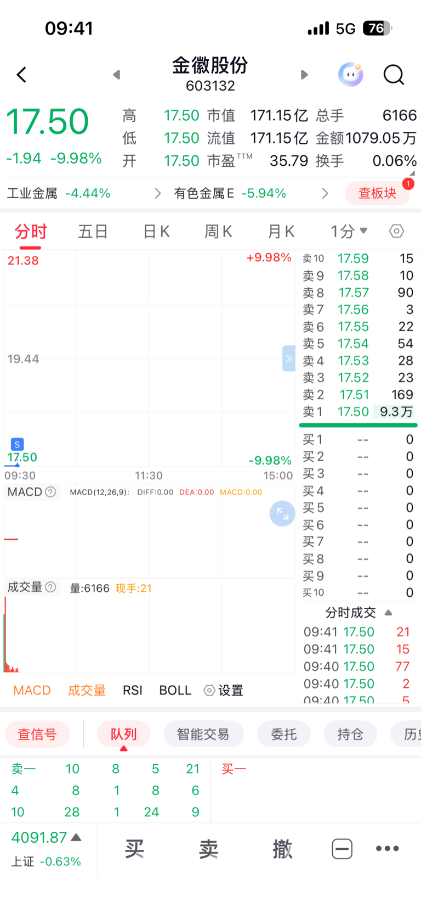Viewport: 421px width, 913px height.
Task: Tap the 成交量 help question icon
Action: click(50, 587)
